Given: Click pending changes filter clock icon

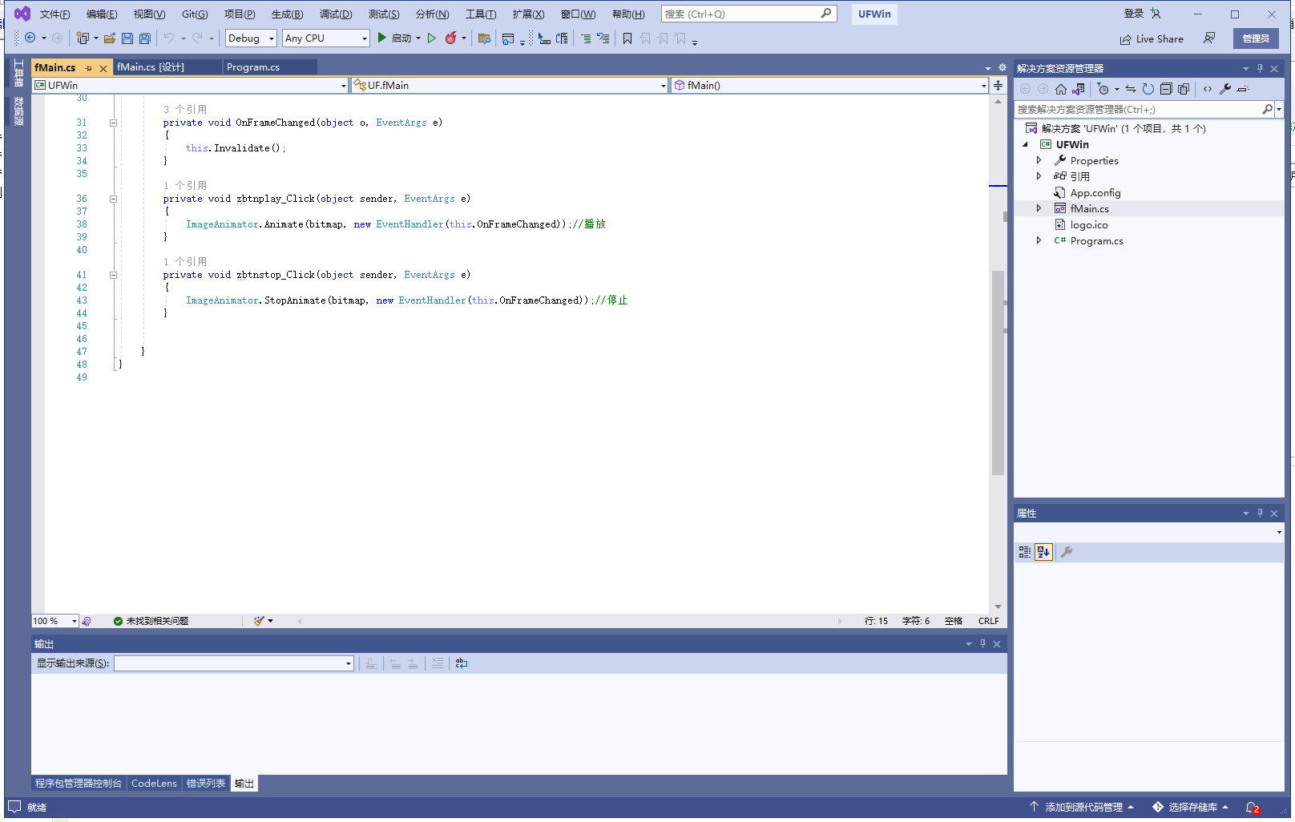Looking at the screenshot, I should click(x=1103, y=89).
